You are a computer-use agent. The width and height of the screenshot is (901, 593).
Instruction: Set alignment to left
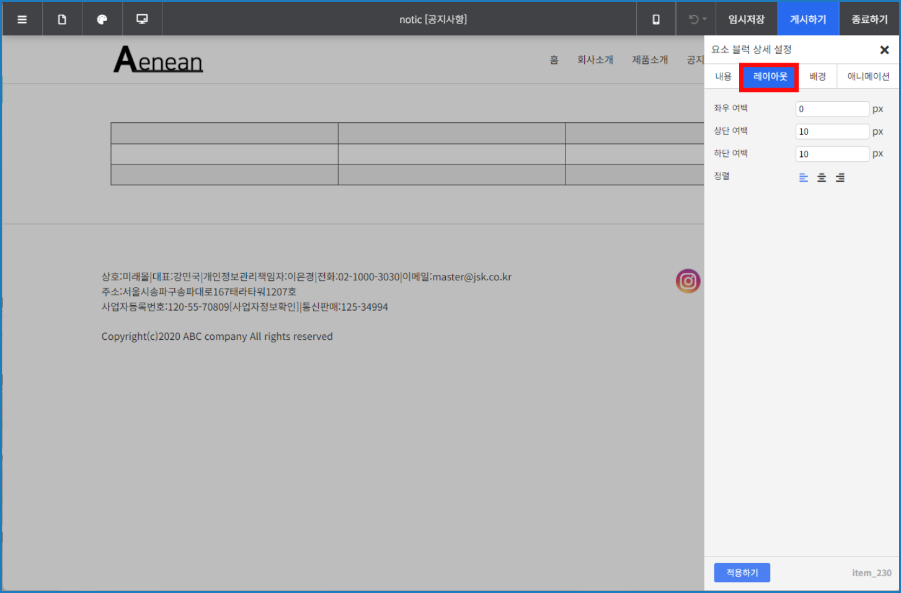tap(804, 177)
